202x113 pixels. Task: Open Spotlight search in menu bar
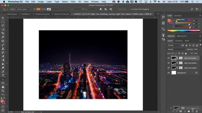click(x=192, y=2)
